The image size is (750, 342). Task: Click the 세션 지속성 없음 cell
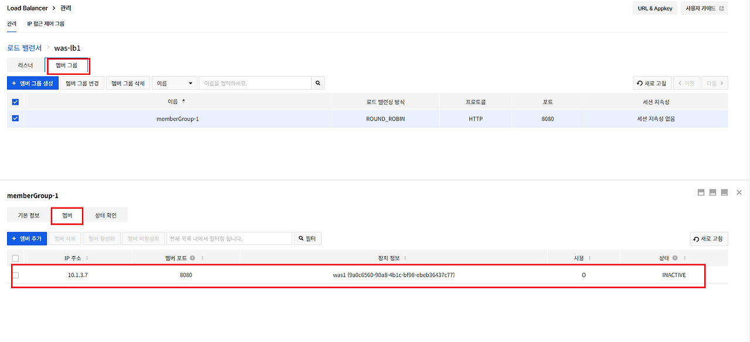tap(656, 119)
